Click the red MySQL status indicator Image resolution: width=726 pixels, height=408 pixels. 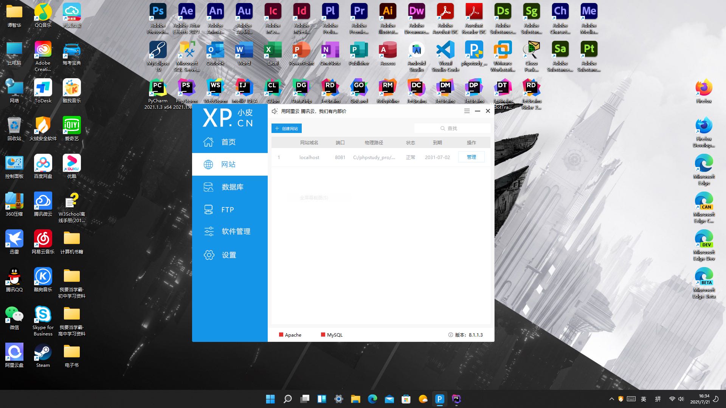(x=323, y=335)
